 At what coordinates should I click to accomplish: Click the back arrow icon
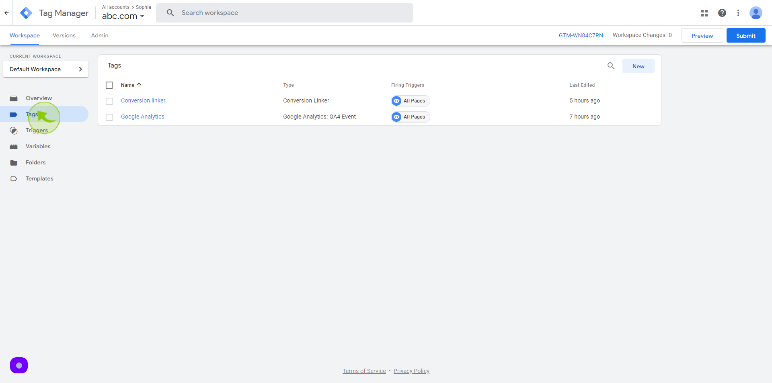pos(6,13)
